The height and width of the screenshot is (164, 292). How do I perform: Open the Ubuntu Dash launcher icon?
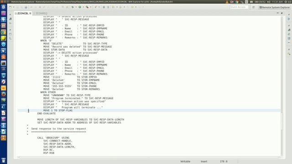pos(4,7)
